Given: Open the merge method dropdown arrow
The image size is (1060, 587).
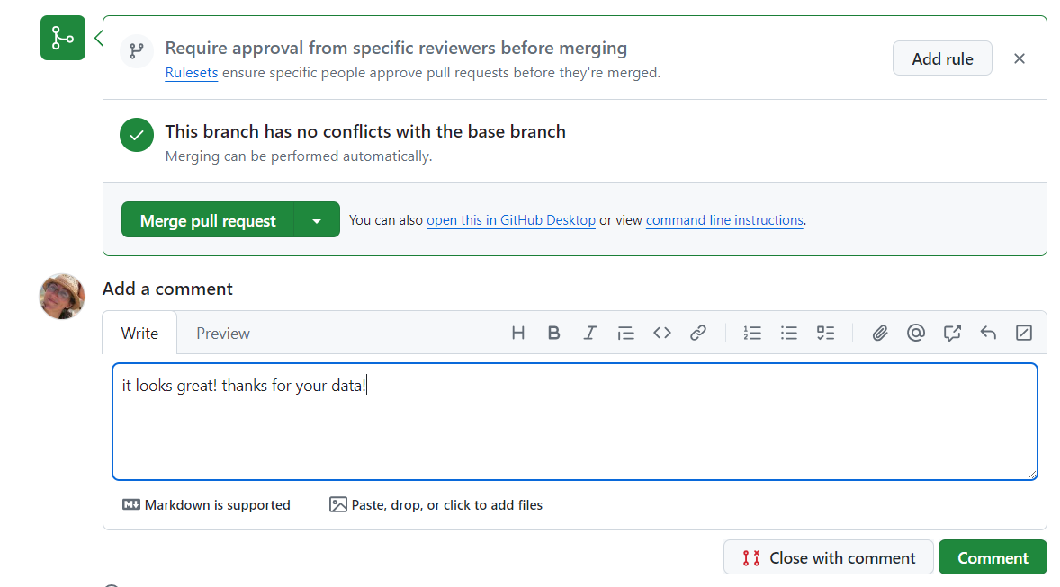Looking at the screenshot, I should click(317, 221).
